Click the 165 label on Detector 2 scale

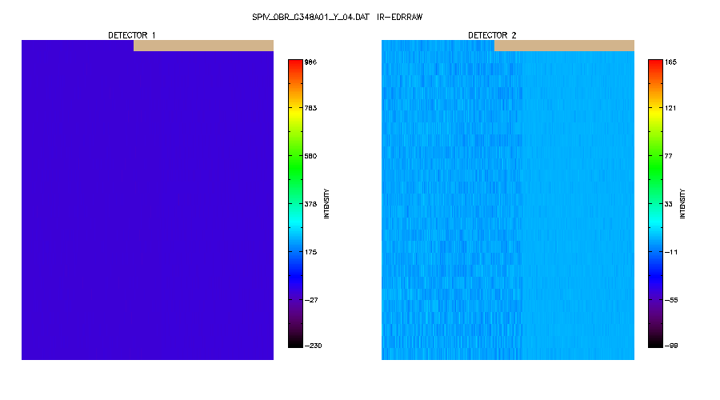670,62
